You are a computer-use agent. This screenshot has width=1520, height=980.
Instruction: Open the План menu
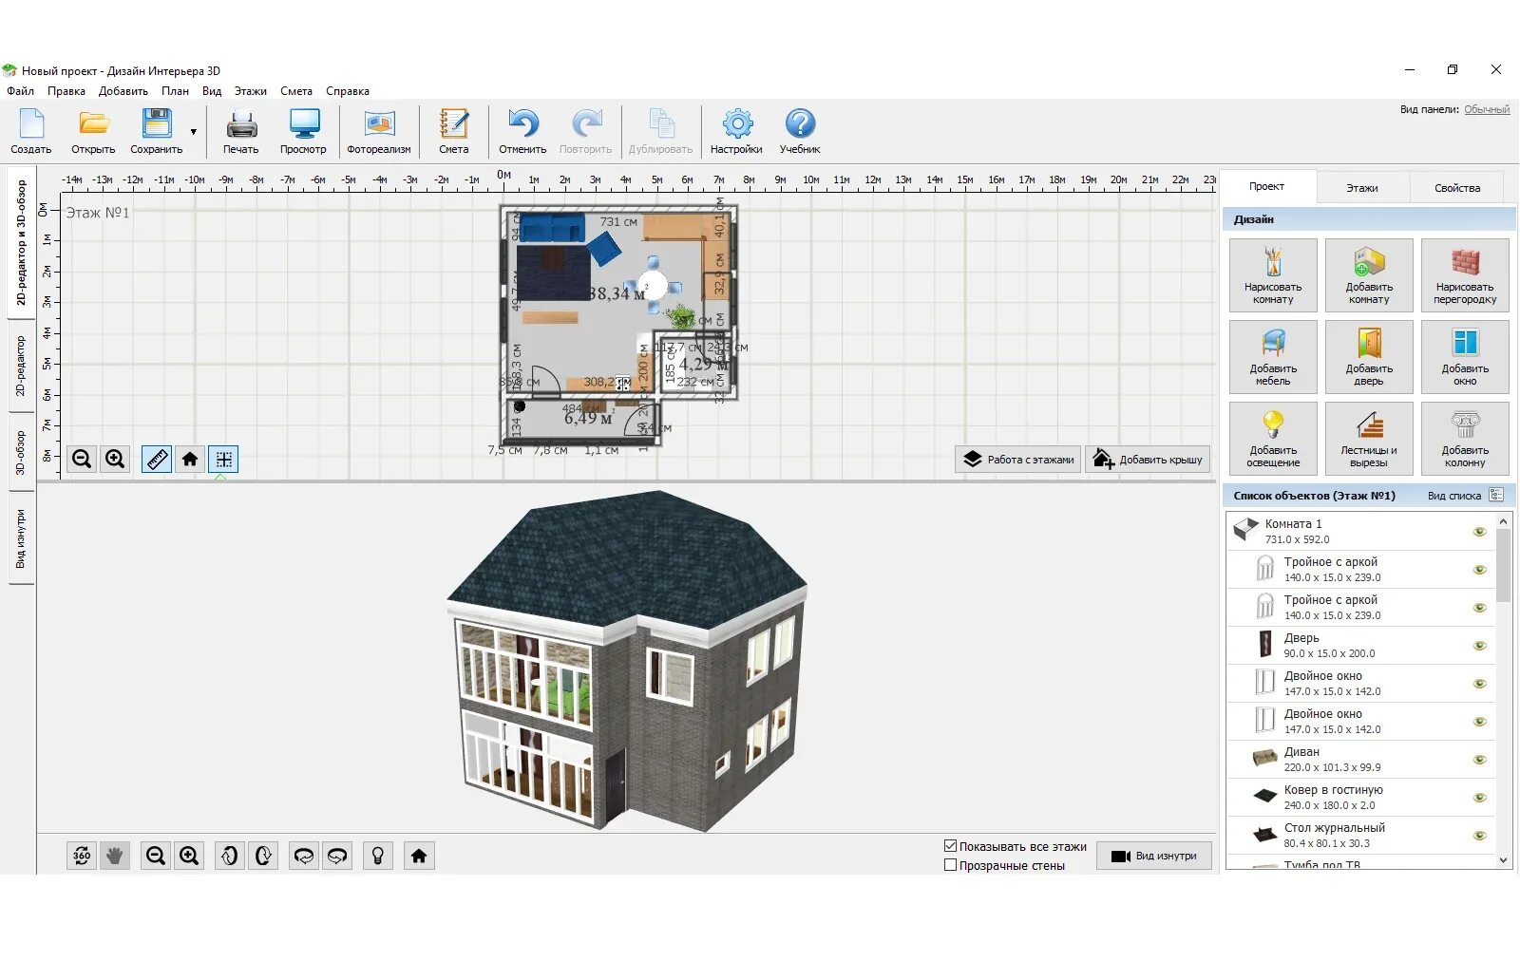[175, 91]
